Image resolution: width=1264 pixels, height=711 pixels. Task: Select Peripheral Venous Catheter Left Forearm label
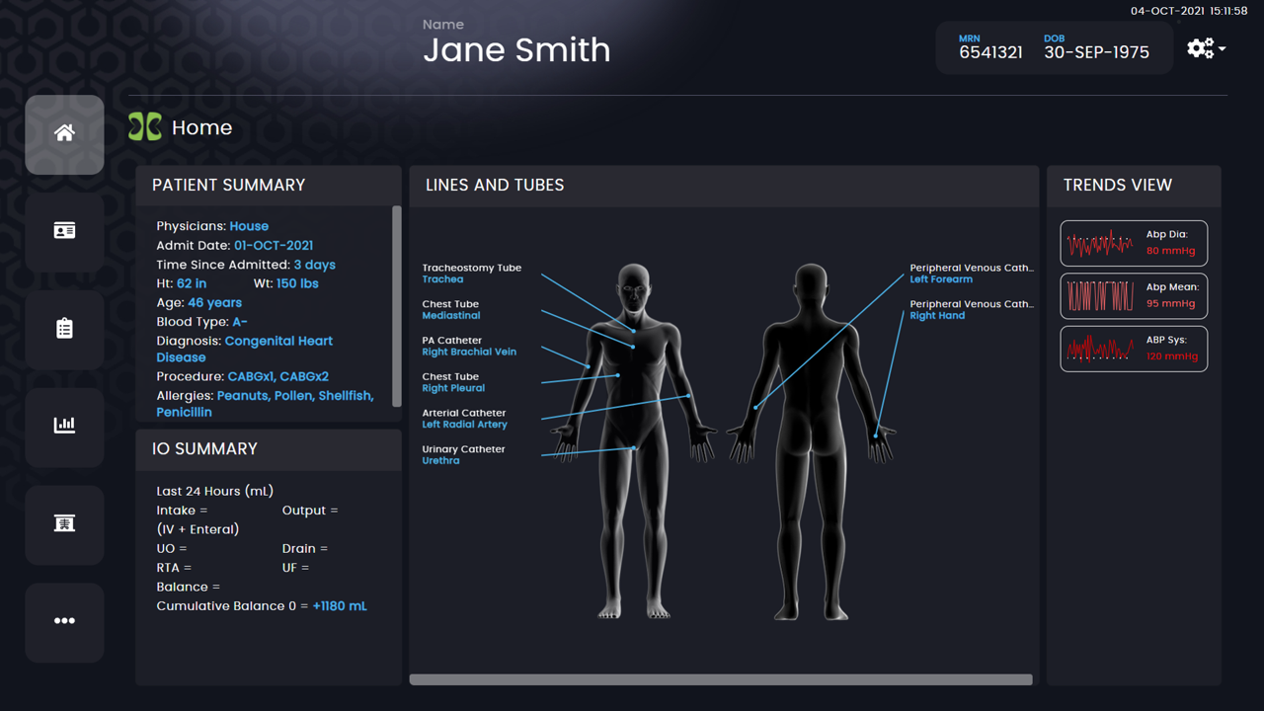tap(972, 274)
